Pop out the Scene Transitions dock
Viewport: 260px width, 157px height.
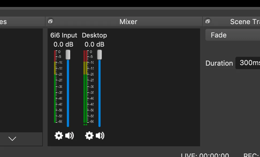coord(207,21)
